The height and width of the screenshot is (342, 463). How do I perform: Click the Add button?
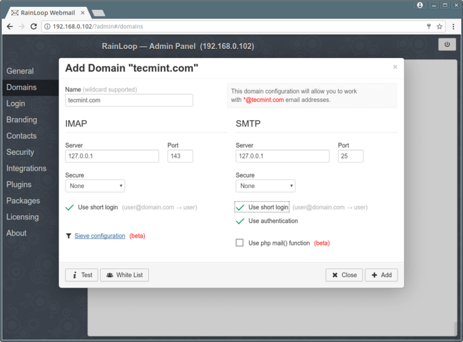tap(381, 275)
